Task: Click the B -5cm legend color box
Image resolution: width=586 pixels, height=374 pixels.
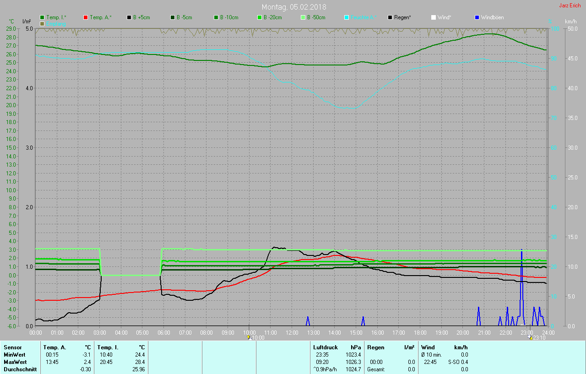Action: tap(173, 17)
